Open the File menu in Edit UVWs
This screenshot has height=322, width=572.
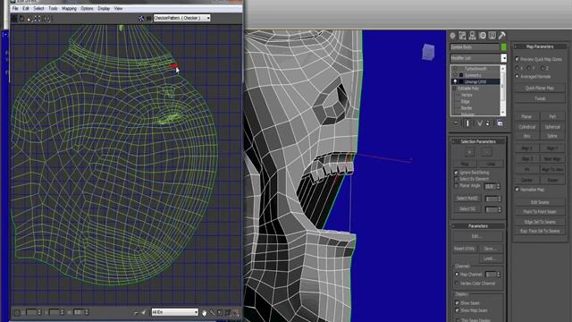click(x=15, y=8)
